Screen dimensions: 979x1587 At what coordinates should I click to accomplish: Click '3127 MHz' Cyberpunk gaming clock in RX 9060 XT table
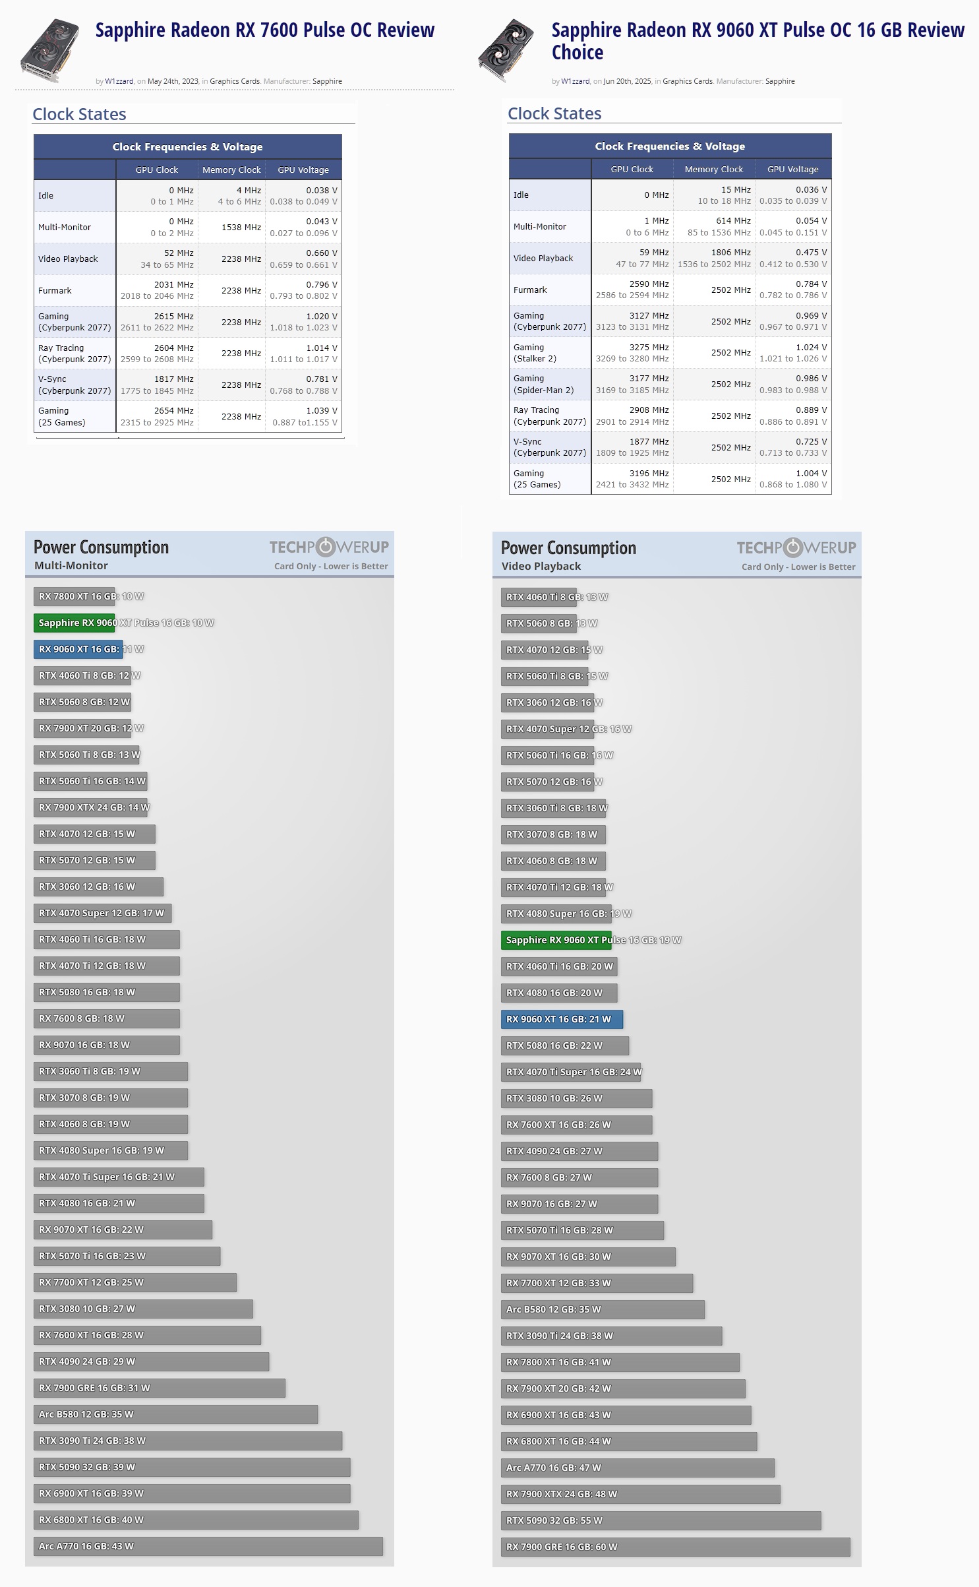649,315
